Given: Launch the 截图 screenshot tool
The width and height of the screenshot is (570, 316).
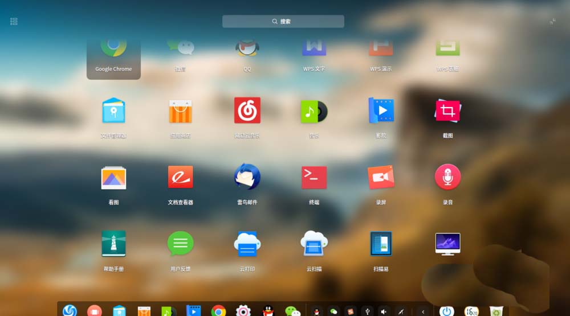Looking at the screenshot, I should [448, 110].
